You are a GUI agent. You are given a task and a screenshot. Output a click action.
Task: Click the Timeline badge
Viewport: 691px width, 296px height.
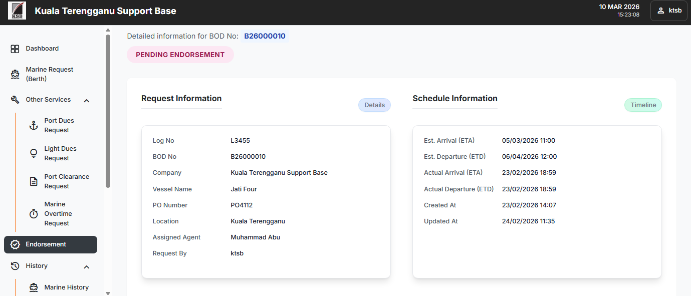pos(643,105)
